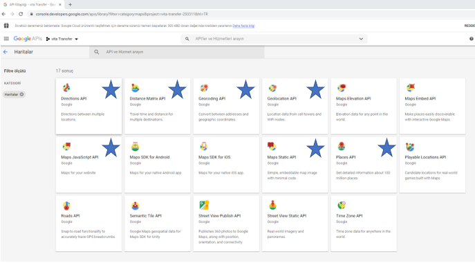Open the Geocoding API title
Viewport: 475px width, 263px height.
(x=212, y=98)
